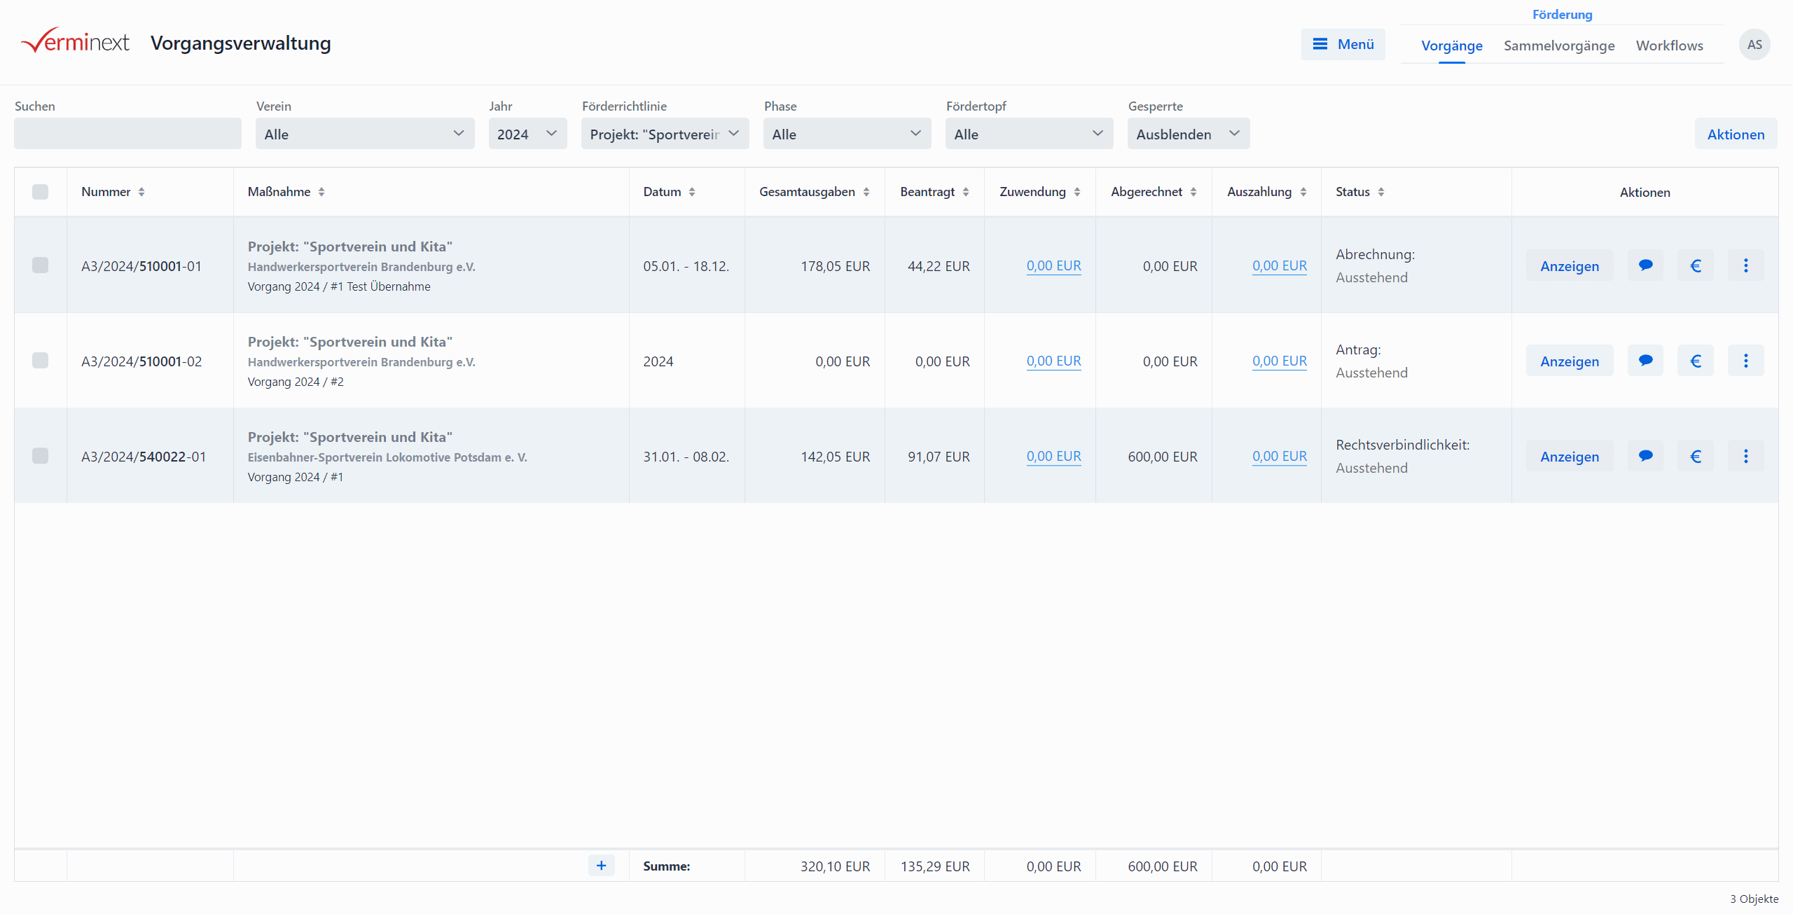
Task: Click the Summe total 320,10 EUR
Action: (835, 866)
